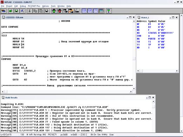Click the green traffic light Run icon

pyautogui.click(x=54, y=11)
